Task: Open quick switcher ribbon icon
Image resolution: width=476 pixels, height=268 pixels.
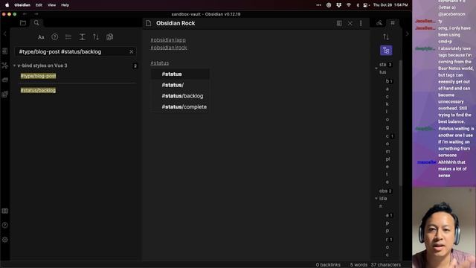Action: pyautogui.click(x=5, y=51)
